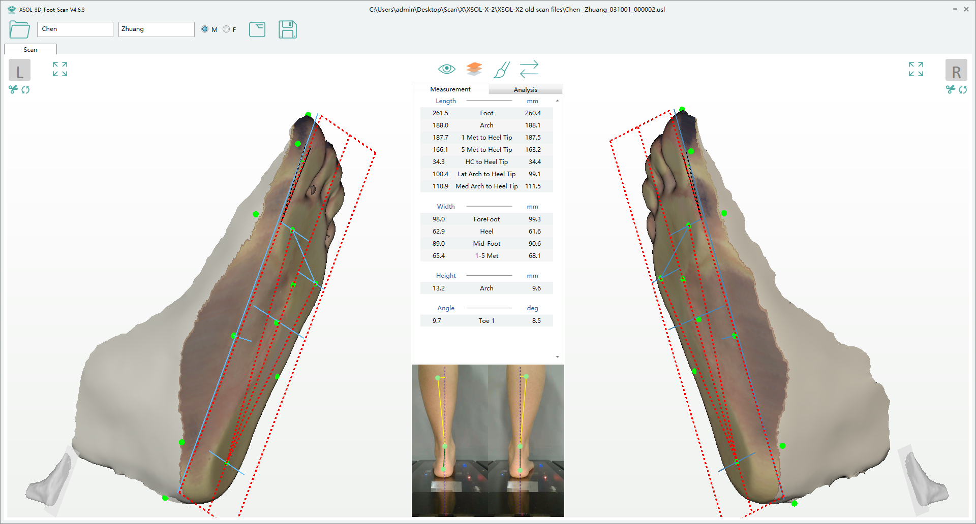Select the orange layers icon

point(474,69)
